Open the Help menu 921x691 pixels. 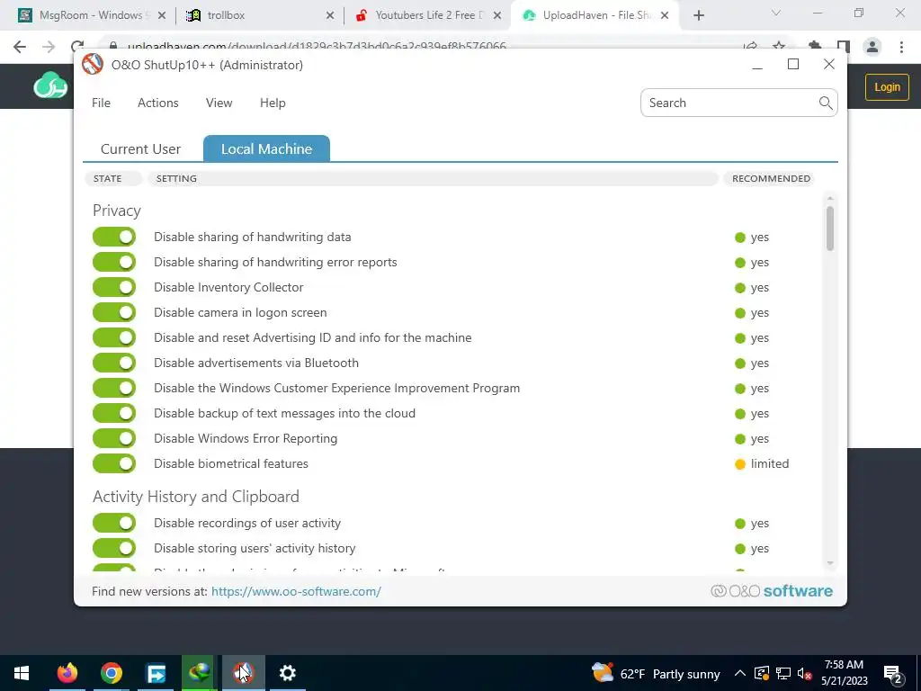pos(273,103)
